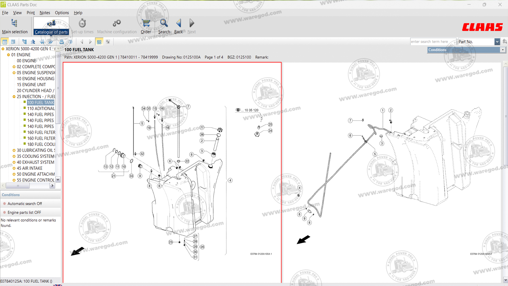Expand the 35 COOLING SYSTEM tree node
Image resolution: width=508 pixels, height=286 pixels.
14,157
